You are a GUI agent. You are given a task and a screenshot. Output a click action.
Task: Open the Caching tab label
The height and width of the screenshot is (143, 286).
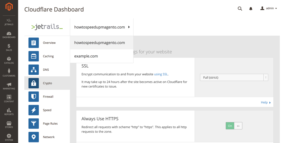point(48,56)
